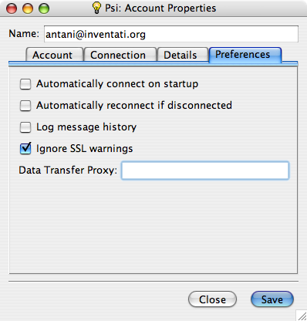Click the Save button
307x321 pixels.
tap(272, 299)
